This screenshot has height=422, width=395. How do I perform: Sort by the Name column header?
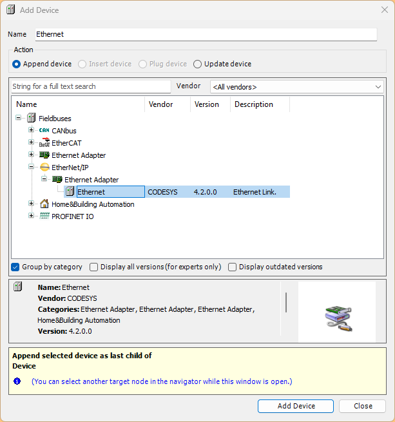(x=78, y=104)
